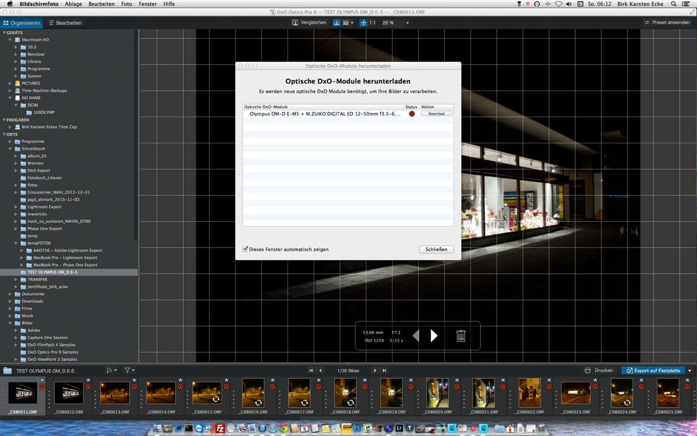Jump to first image in filmstrip navigation

coord(311,371)
